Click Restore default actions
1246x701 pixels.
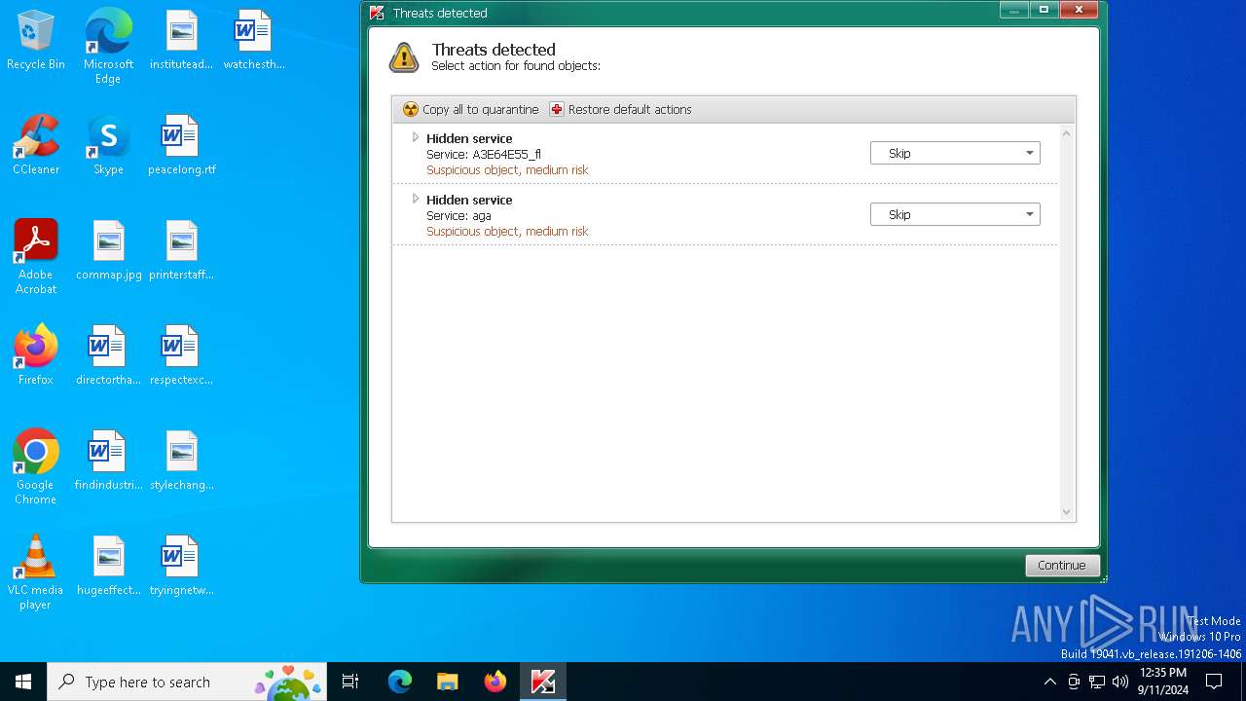coord(620,109)
